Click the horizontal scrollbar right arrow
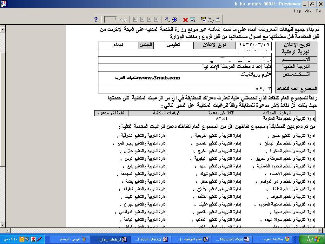This screenshot has height=244, width=325. 320,230
